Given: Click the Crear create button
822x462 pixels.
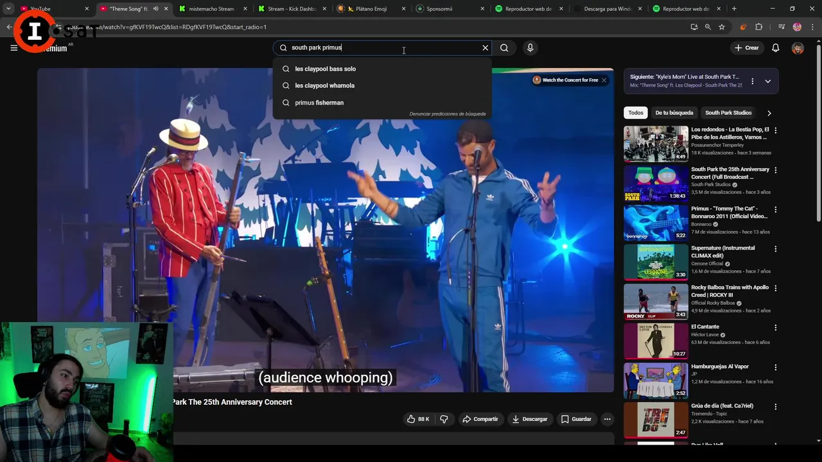Looking at the screenshot, I should (x=746, y=48).
